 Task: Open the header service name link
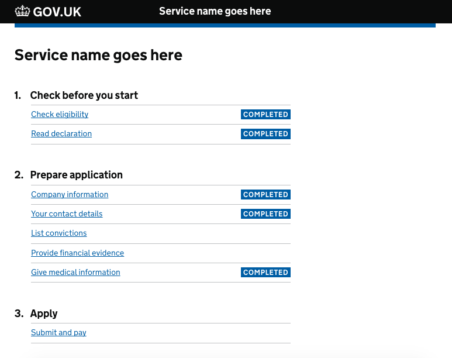[215, 11]
